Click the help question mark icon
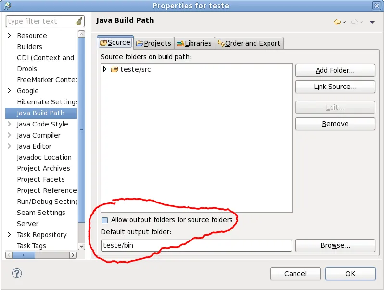Viewport: 384px width, 290px height. coord(17,273)
